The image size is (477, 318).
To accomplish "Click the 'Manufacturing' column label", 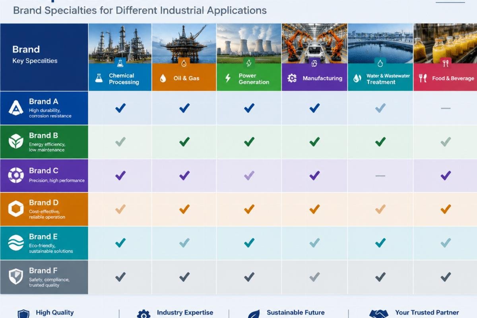I will [x=322, y=78].
